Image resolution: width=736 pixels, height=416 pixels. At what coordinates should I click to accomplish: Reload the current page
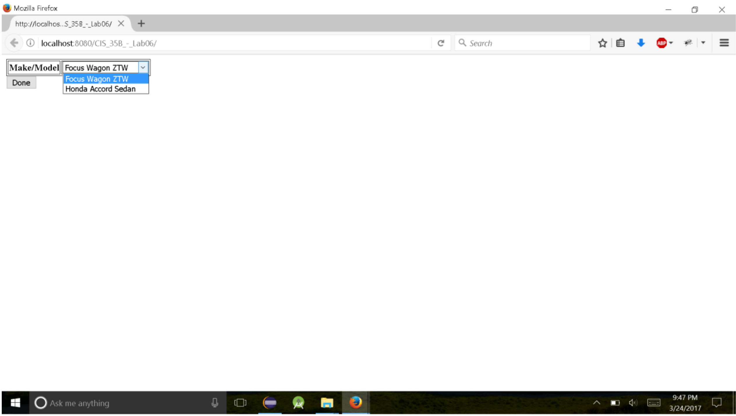[x=441, y=43]
